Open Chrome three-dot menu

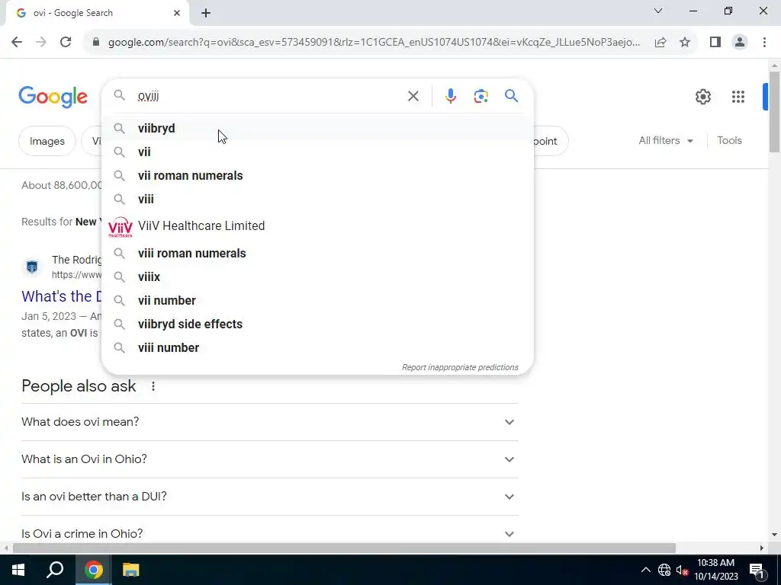pos(764,43)
